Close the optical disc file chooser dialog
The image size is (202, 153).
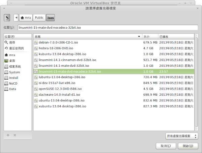point(198,8)
